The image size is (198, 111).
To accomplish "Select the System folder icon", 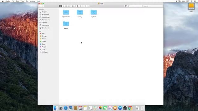I will 93,12.
